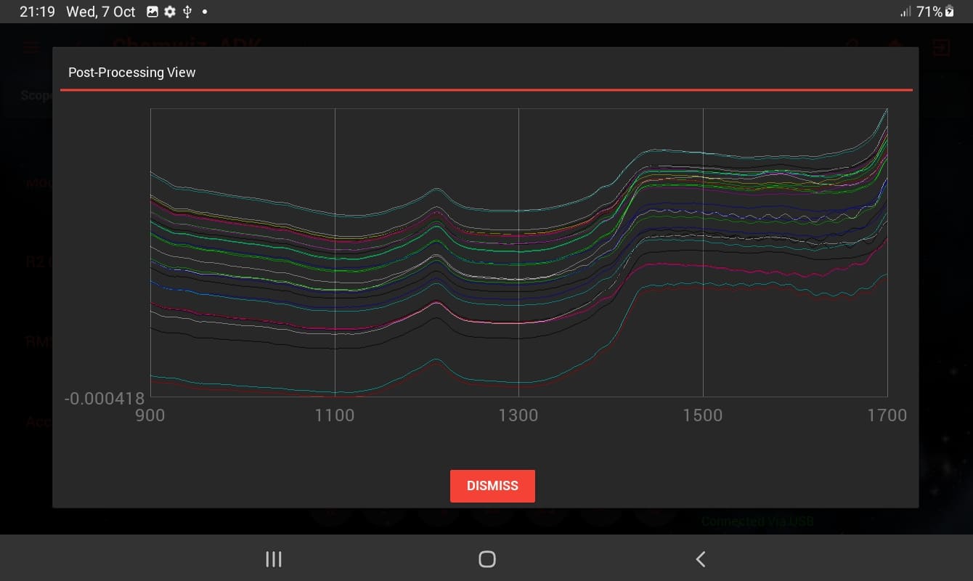Tap the Android back navigation button
Screen dimensions: 973x581
(700, 558)
